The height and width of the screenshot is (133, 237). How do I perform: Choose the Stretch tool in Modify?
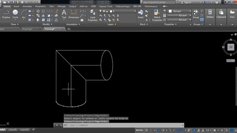coord(38,20)
